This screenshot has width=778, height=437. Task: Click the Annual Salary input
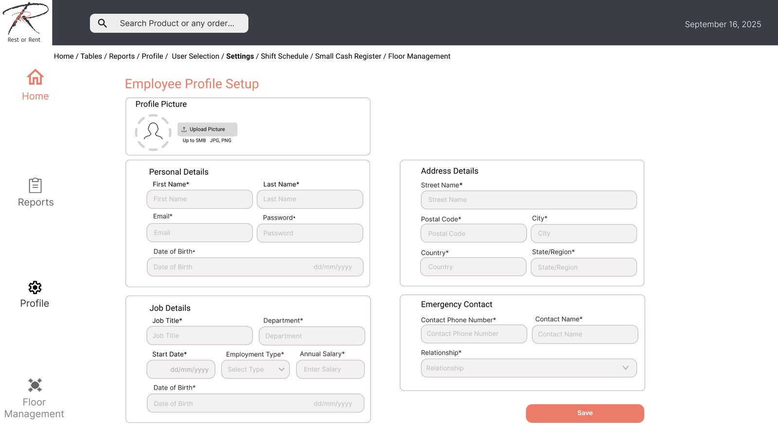click(x=330, y=370)
